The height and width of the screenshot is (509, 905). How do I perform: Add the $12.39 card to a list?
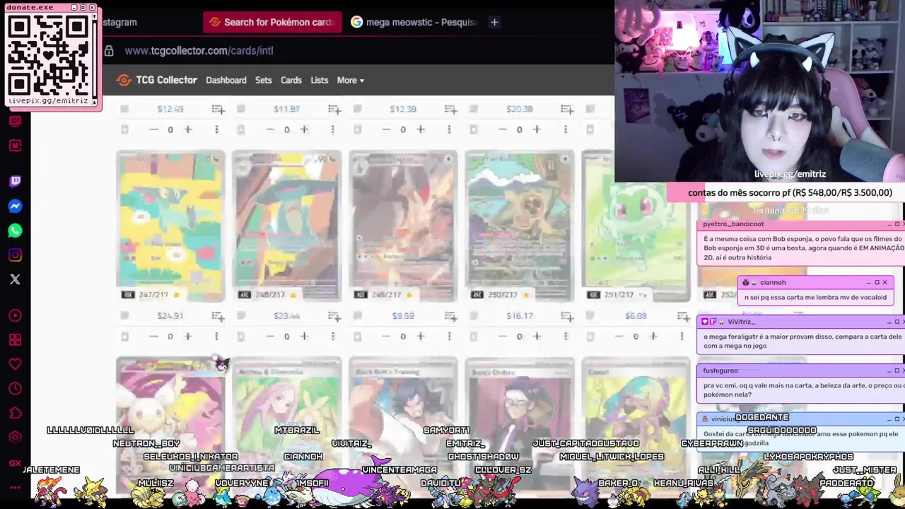450,109
